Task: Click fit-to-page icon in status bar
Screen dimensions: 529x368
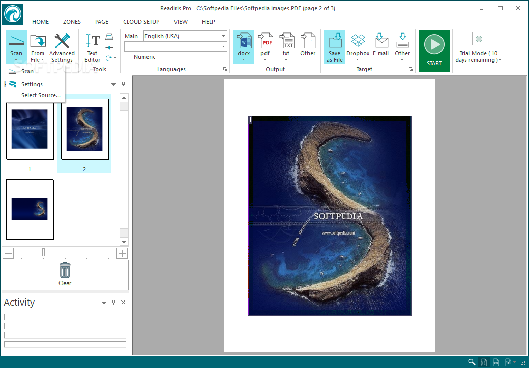Action: pos(484,362)
